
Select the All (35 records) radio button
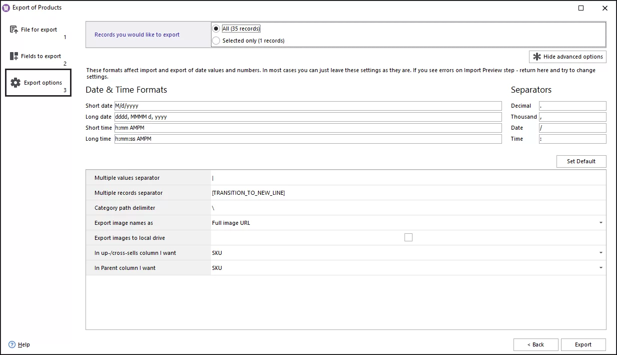point(215,29)
